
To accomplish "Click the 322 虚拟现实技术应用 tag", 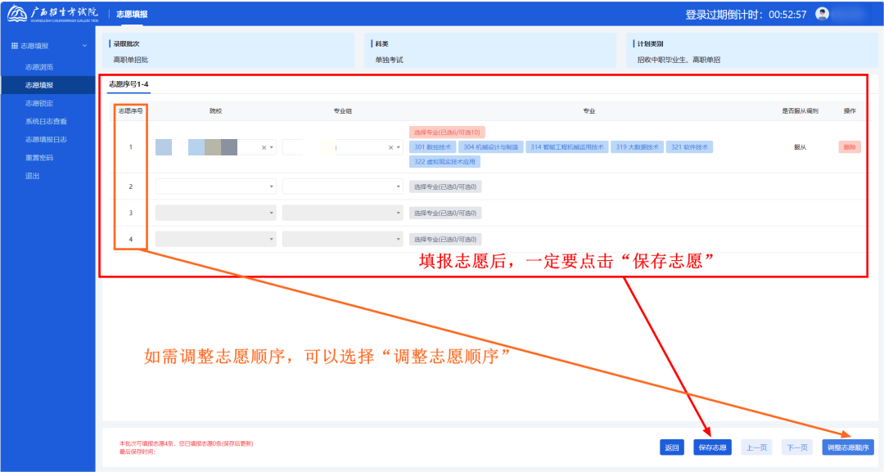I will coord(446,162).
